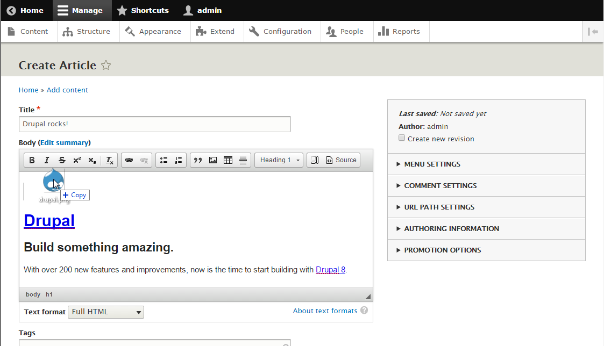Insert a link with the link icon
604x346 pixels.
[129, 160]
